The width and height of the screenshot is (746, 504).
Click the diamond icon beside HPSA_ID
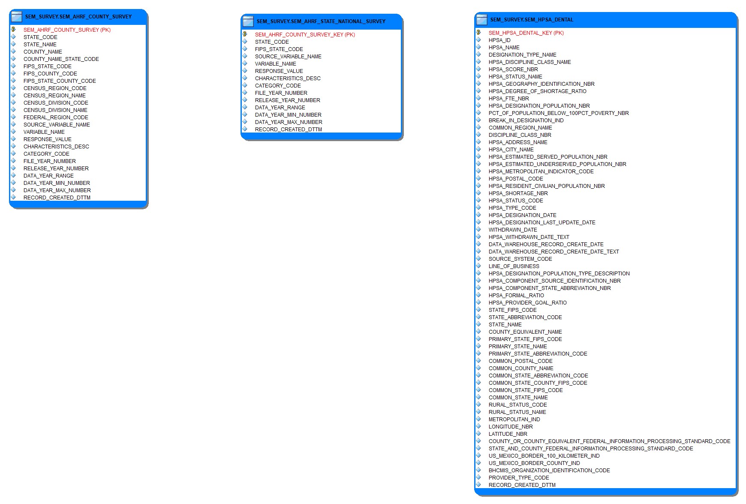478,40
